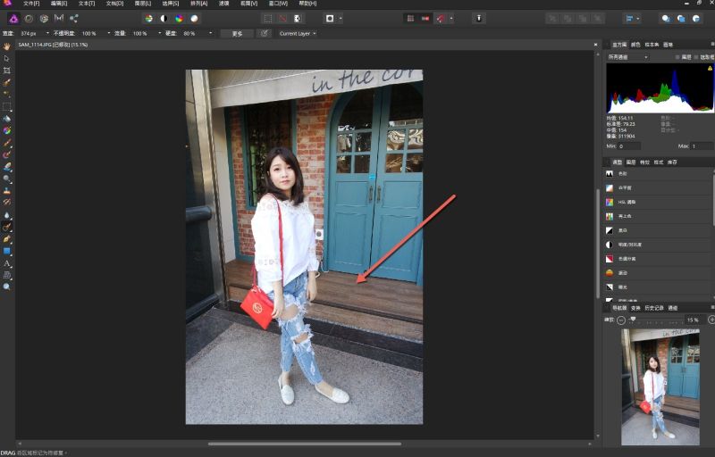715x457 pixels.
Task: Switch to the 历史记录 tab
Action: pos(653,307)
